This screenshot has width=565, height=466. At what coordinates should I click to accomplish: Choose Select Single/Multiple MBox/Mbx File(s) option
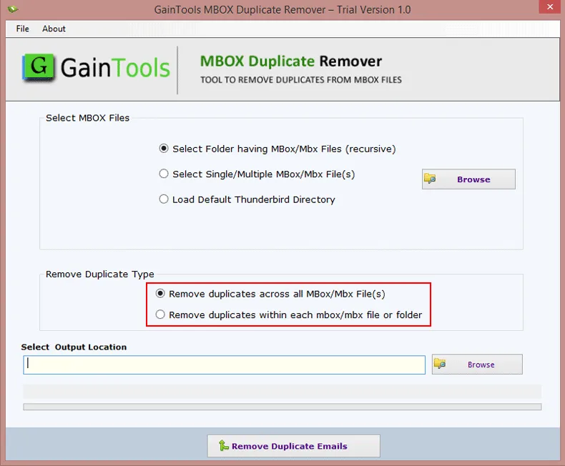[164, 174]
